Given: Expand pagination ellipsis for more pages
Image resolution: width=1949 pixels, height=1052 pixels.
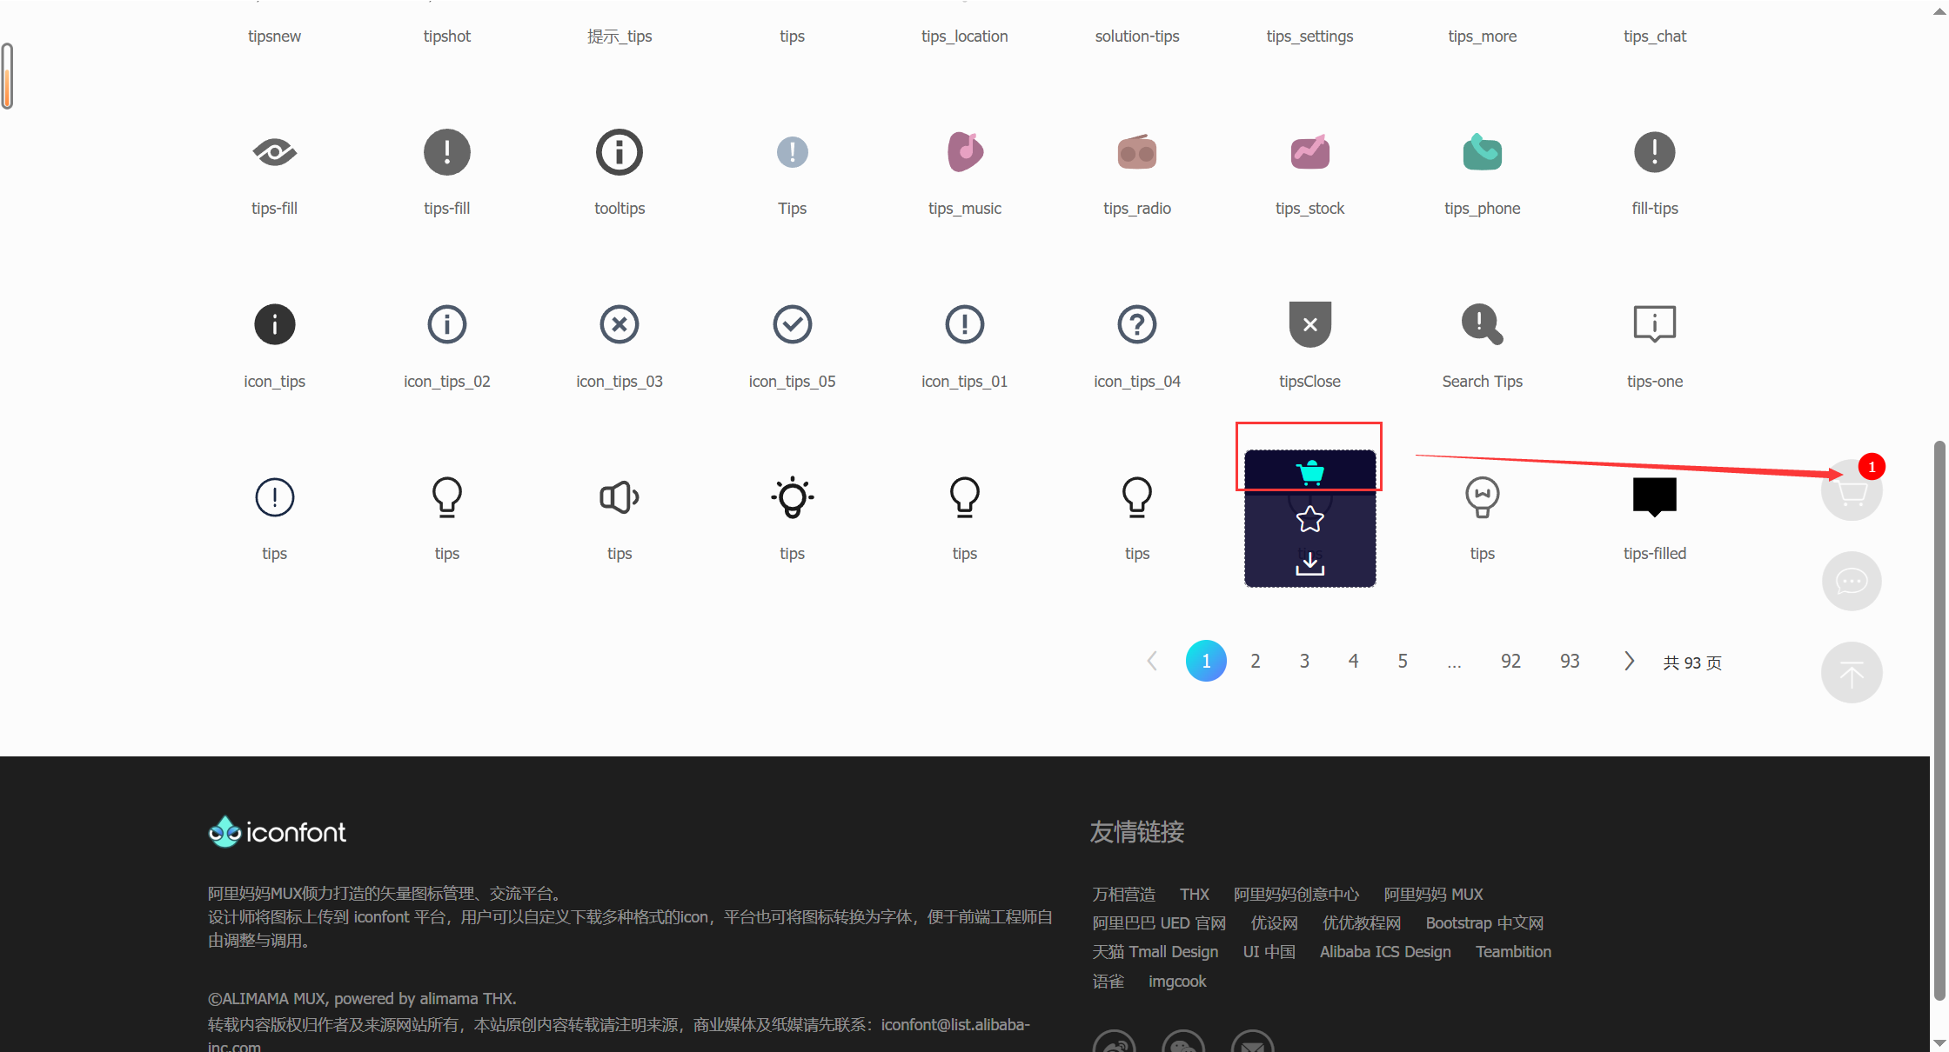Looking at the screenshot, I should tap(1454, 662).
